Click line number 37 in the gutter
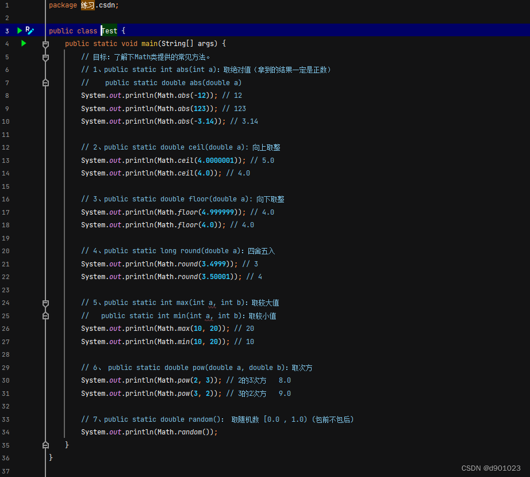This screenshot has width=530, height=477. [x=6, y=471]
